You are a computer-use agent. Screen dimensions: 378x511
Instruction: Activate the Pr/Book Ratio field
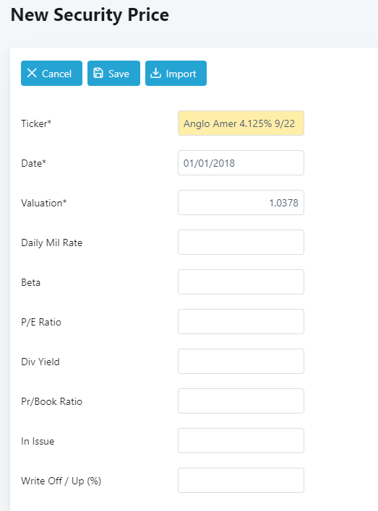[x=241, y=401]
